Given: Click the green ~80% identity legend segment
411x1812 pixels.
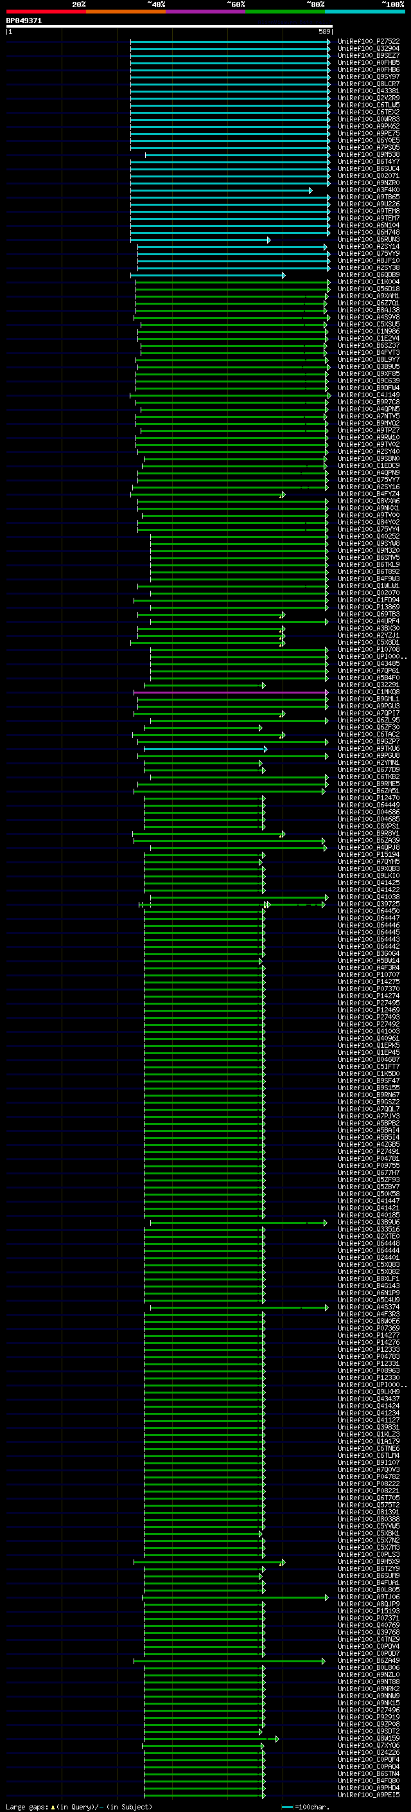Looking at the screenshot, I should click(285, 12).
